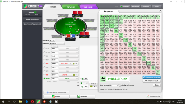Select the MP1 radio button
Viewport: 185px width, 104px height.
(44, 60)
